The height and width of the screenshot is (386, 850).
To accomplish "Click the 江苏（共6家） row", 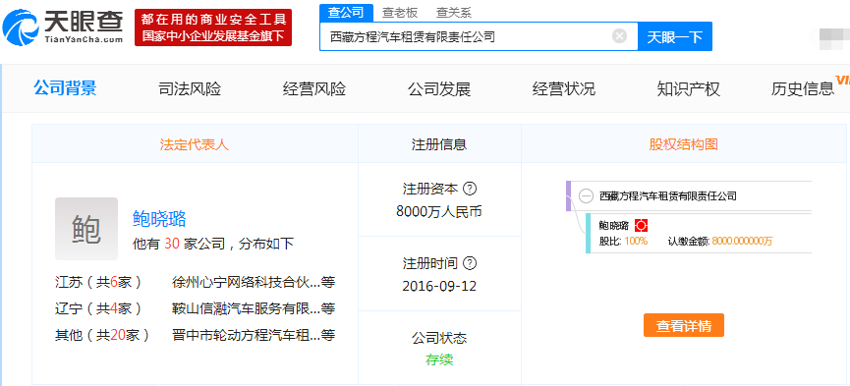I will 98,282.
